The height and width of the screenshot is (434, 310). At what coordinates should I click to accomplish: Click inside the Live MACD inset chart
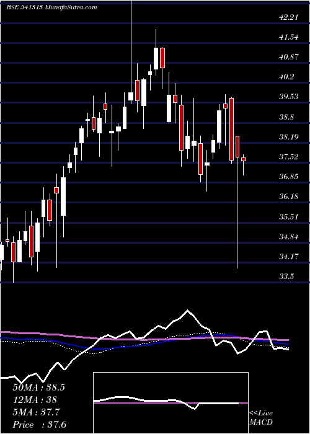tap(170, 403)
